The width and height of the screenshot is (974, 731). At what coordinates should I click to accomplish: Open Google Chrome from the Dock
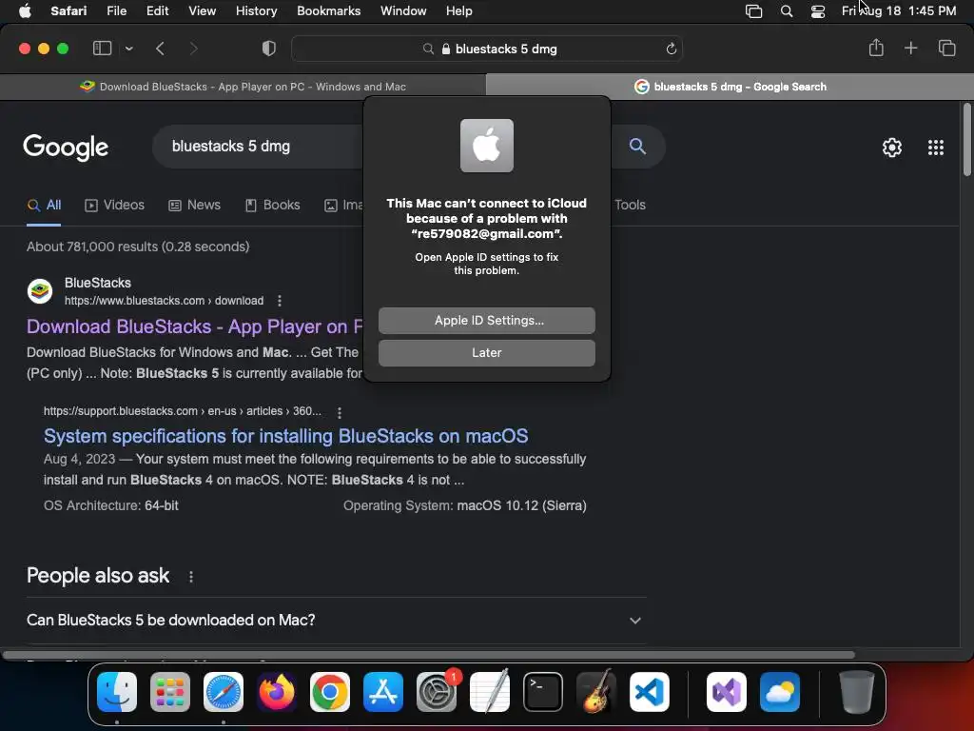(x=330, y=692)
